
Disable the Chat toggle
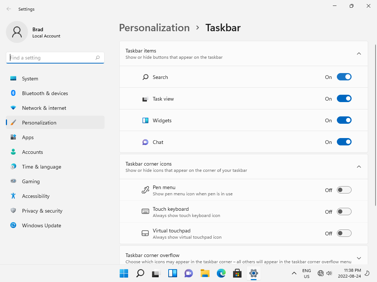tap(344, 142)
